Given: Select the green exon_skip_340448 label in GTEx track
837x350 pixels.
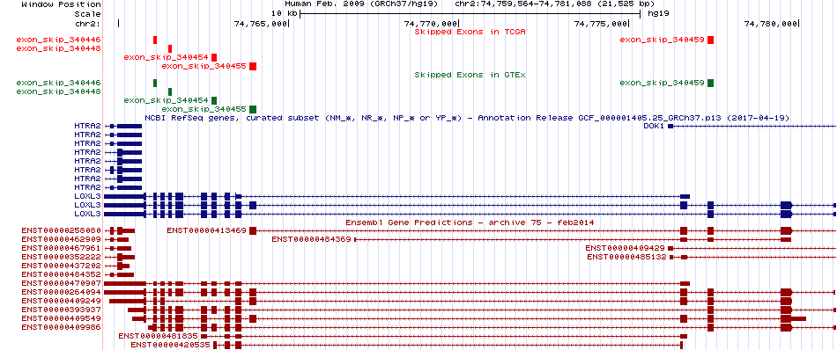Looking at the screenshot, I should [59, 91].
